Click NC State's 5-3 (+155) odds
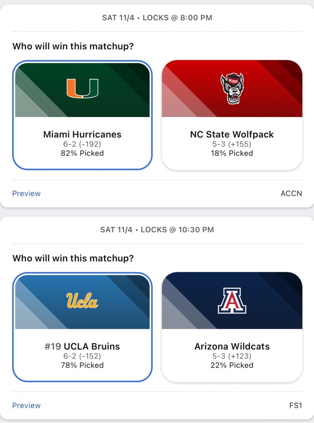Image resolution: width=314 pixels, height=423 pixels. click(232, 144)
